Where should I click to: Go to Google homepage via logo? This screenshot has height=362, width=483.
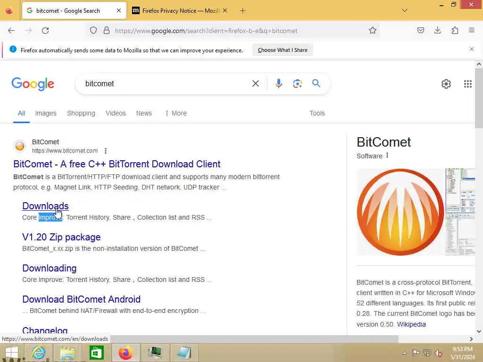(33, 84)
